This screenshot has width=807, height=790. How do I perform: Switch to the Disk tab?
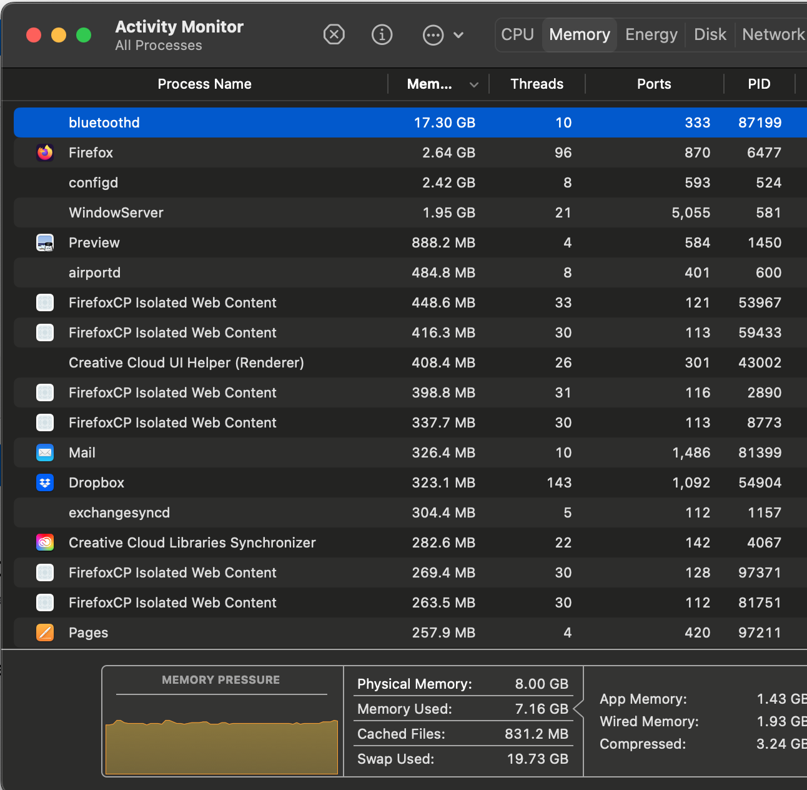pos(710,34)
